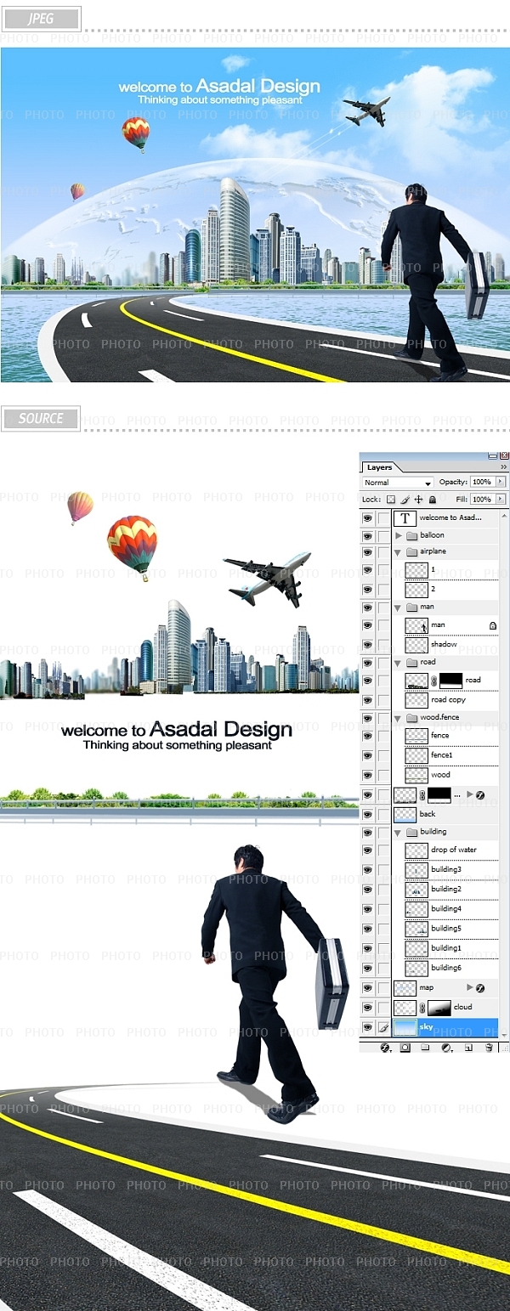Toggle visibility of the cloud layer
Image resolution: width=510 pixels, height=1311 pixels.
point(367,1008)
